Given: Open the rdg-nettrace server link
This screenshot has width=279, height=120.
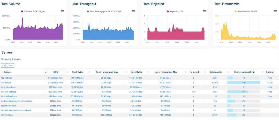Looking at the screenshot, I should (7, 78).
